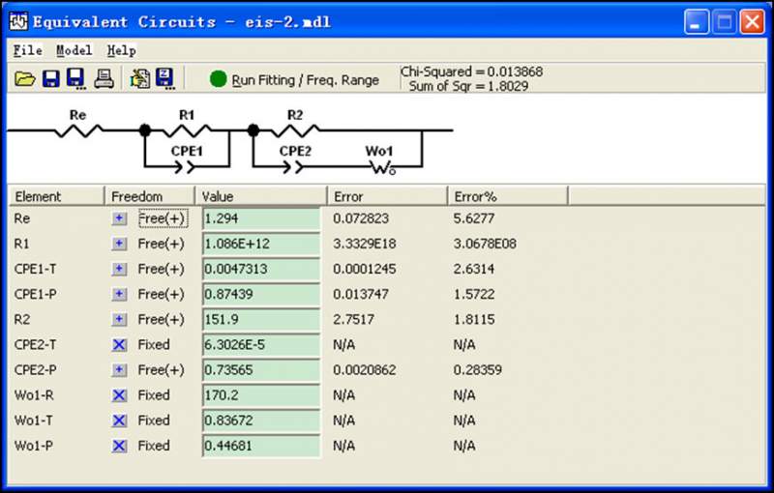The image size is (774, 493).
Task: Toggle the Fixed X for CPE2-T
Action: point(119,344)
